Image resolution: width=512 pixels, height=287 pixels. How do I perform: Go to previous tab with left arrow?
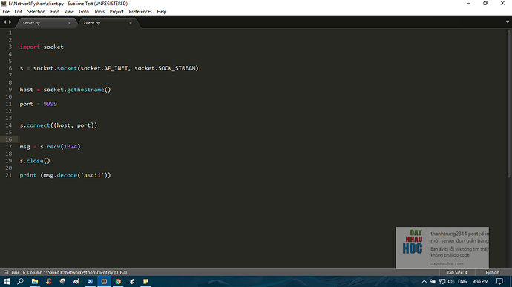4,22
